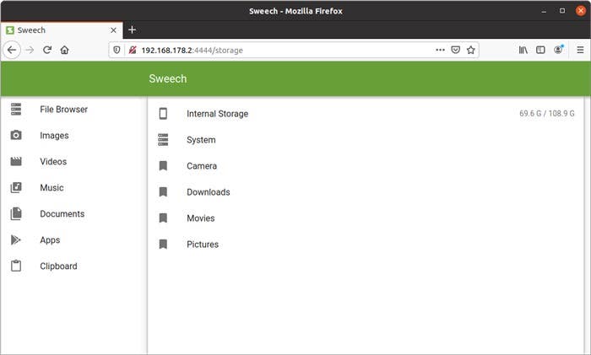Image resolution: width=591 pixels, height=355 pixels.
Task: Open the Documents file icon
Action: coord(16,213)
